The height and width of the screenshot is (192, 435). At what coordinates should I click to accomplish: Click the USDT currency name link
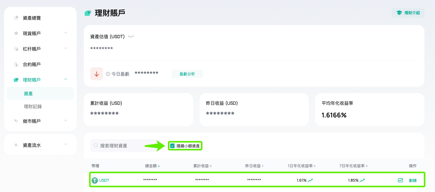pos(104,180)
